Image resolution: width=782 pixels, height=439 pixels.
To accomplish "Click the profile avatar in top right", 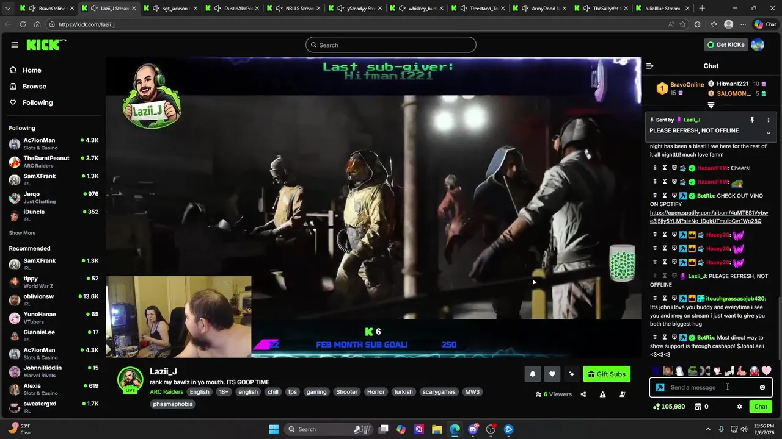I will pos(758,45).
